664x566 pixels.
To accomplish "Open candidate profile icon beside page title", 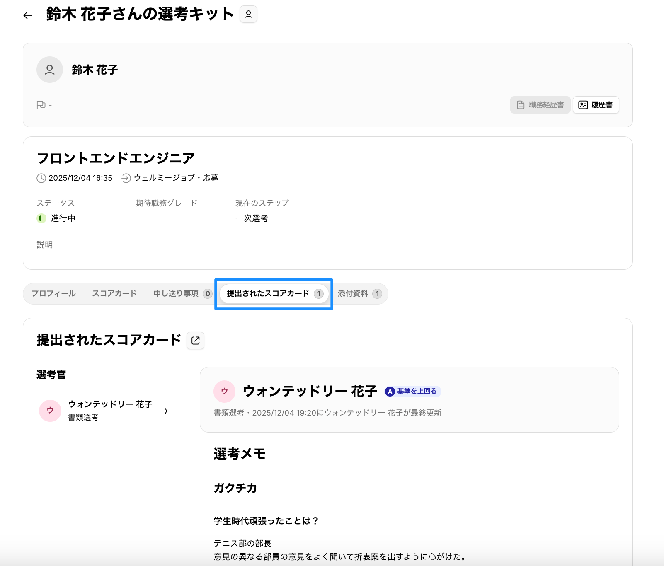I will pyautogui.click(x=248, y=15).
